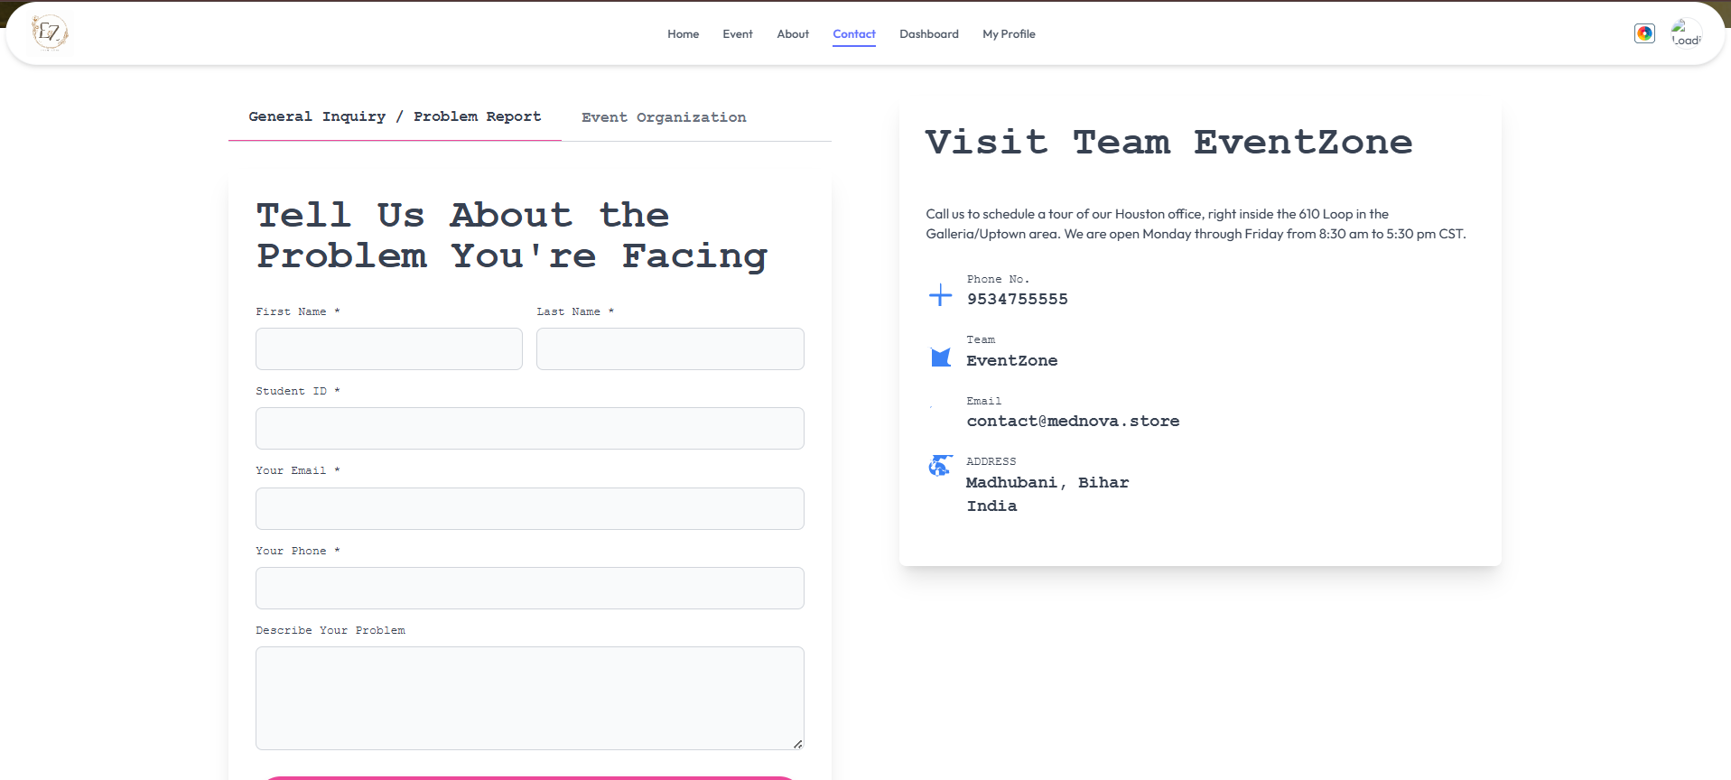This screenshot has height=780, width=1731.
Task: Focus the First Name field
Action: 389,348
